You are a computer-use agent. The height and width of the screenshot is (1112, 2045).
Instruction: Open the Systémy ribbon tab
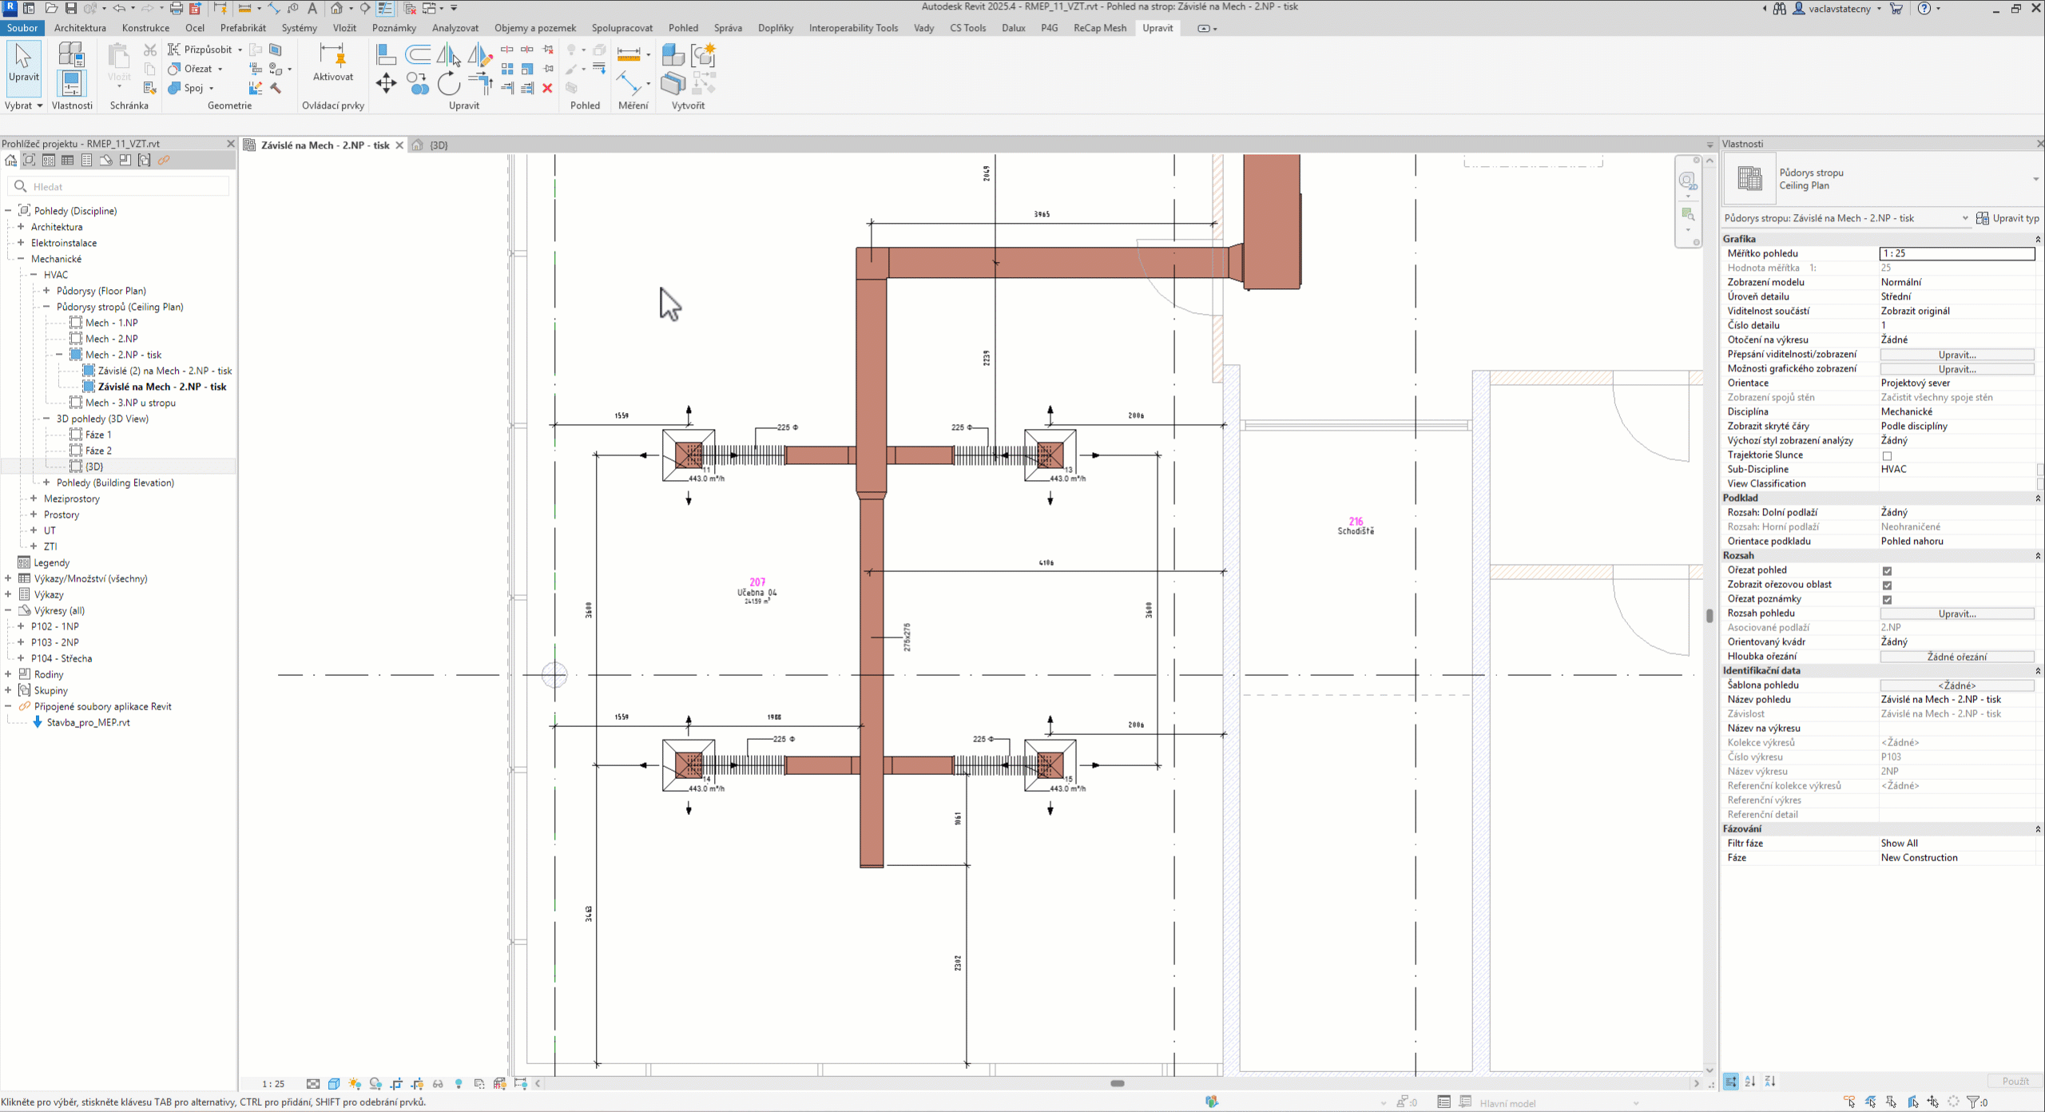click(x=299, y=28)
